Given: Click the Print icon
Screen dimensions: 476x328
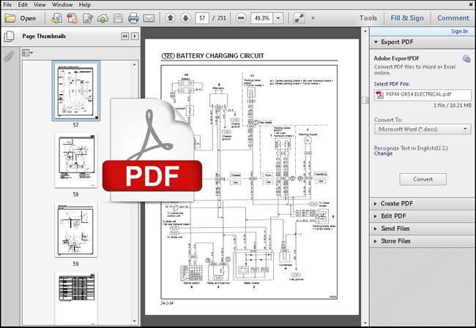Looking at the screenshot, I should [133, 18].
